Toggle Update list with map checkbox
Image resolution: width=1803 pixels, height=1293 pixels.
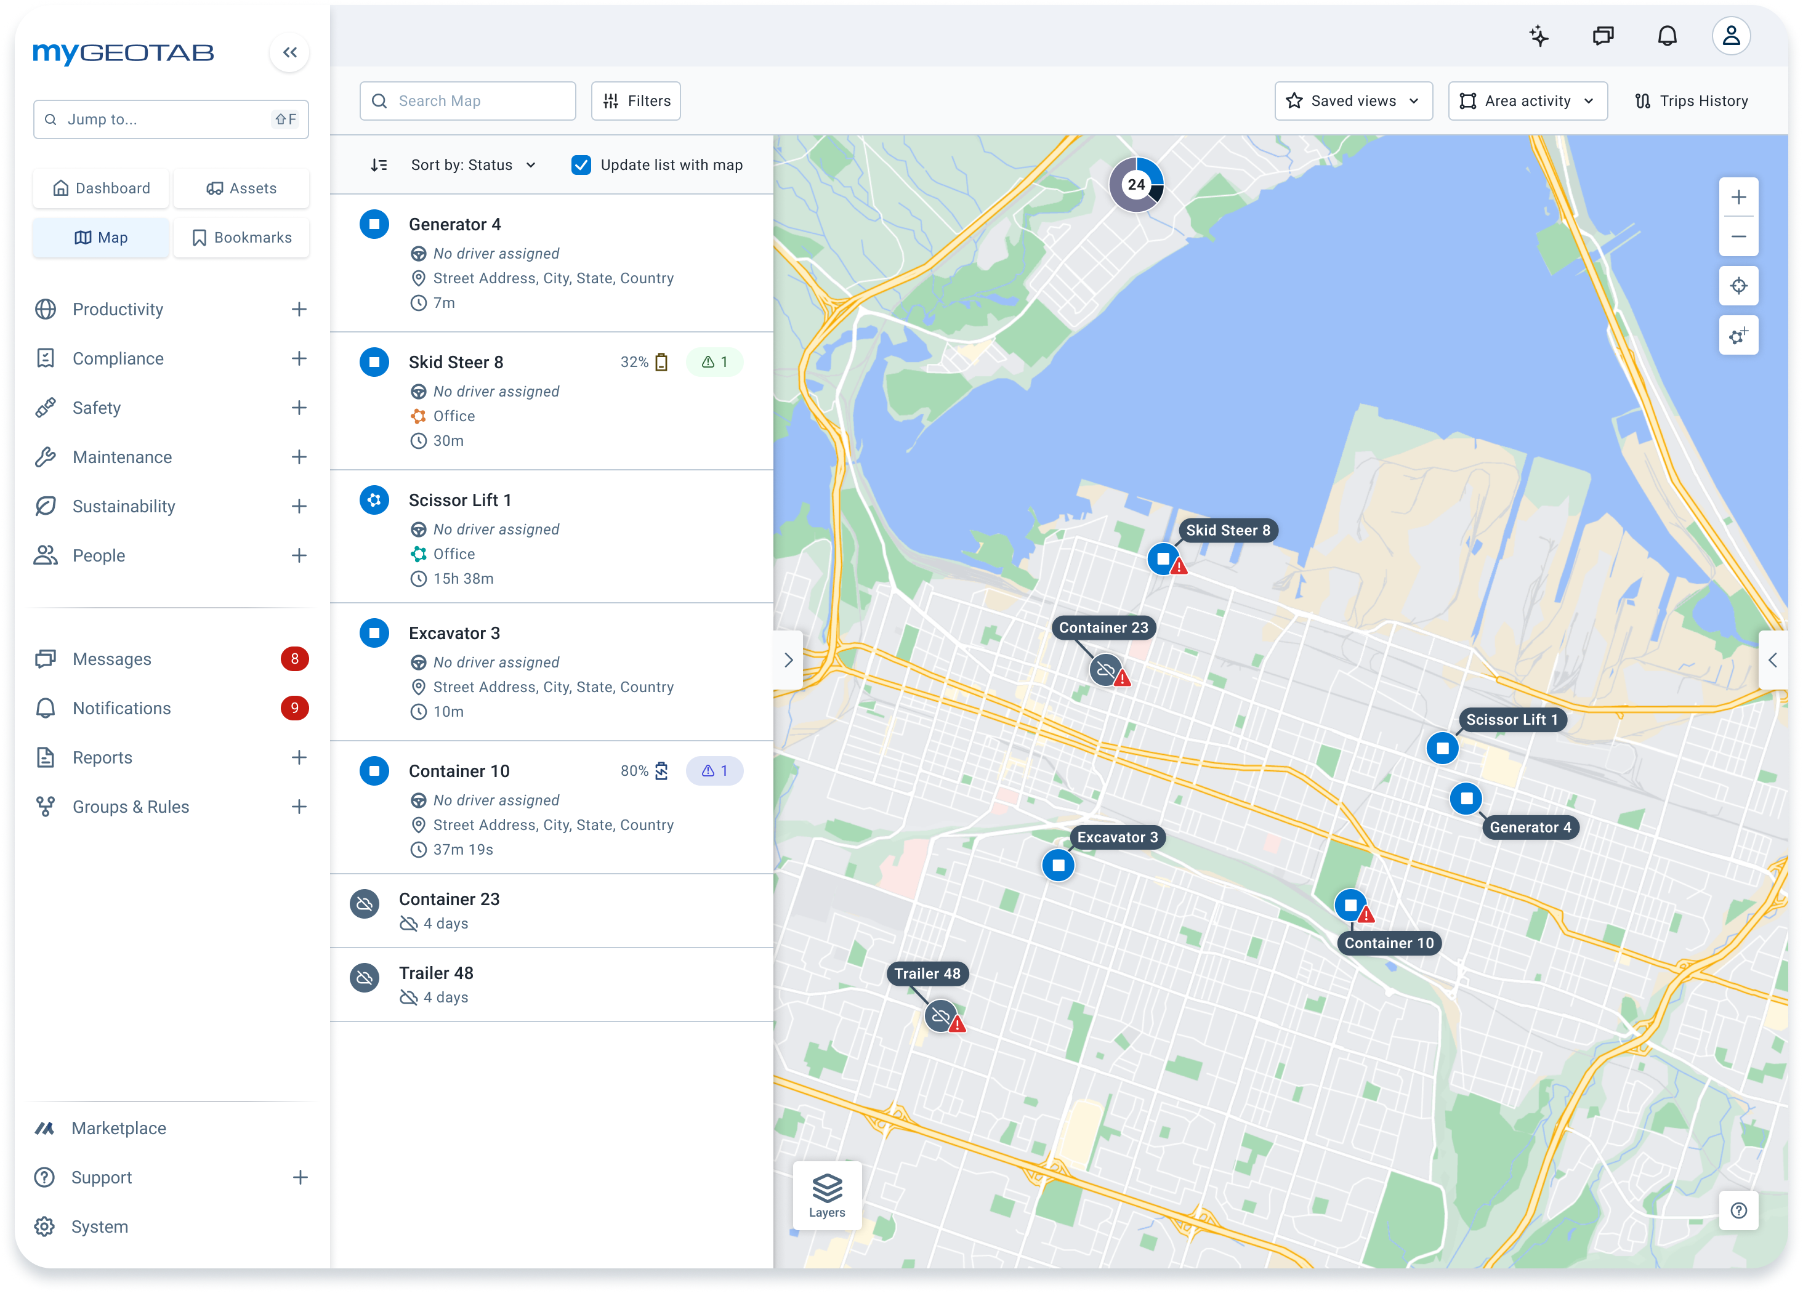[581, 165]
